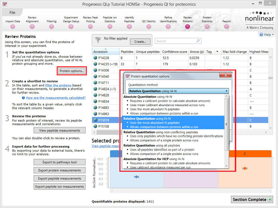Click the QIP application logo in the title bar
The image size is (278, 208).
click(5, 4)
